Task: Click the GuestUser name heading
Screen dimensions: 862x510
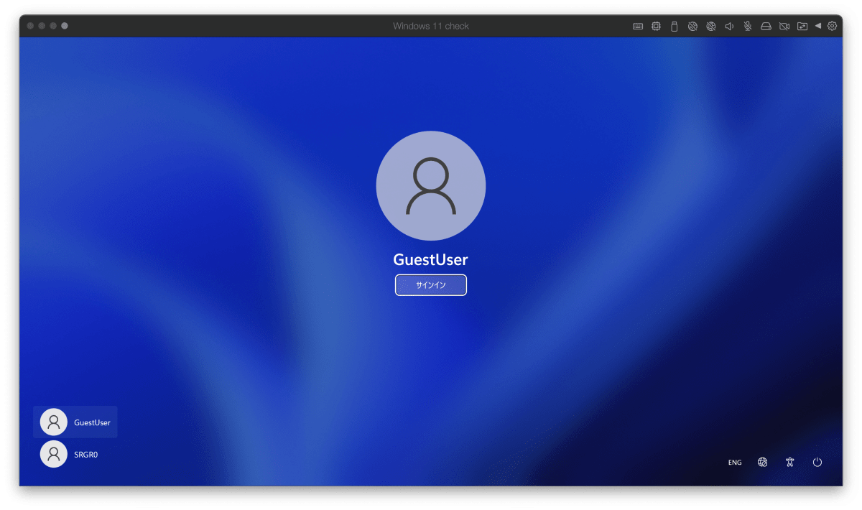Action: click(x=431, y=259)
